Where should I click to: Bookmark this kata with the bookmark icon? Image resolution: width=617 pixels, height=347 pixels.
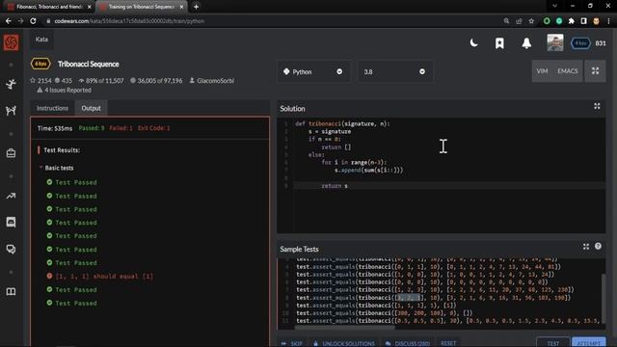point(499,42)
